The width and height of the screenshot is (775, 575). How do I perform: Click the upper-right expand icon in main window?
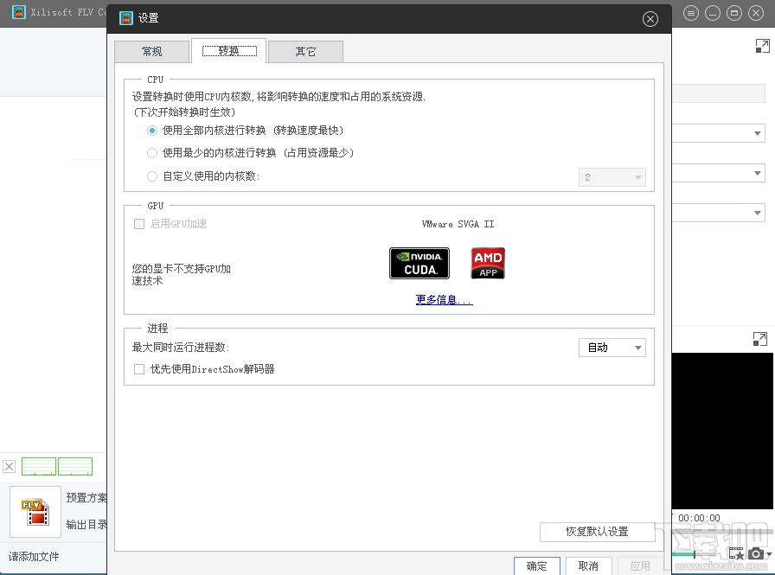[763, 46]
